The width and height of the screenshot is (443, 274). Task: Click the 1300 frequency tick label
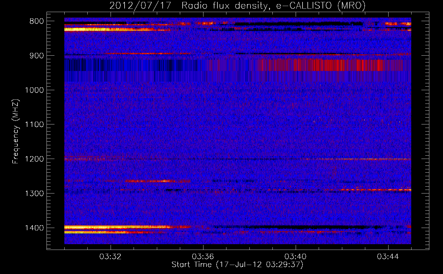[34, 193]
